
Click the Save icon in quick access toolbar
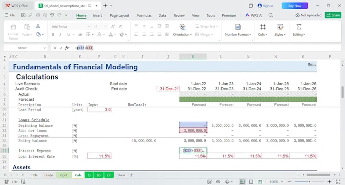pyautogui.click(x=23, y=15)
